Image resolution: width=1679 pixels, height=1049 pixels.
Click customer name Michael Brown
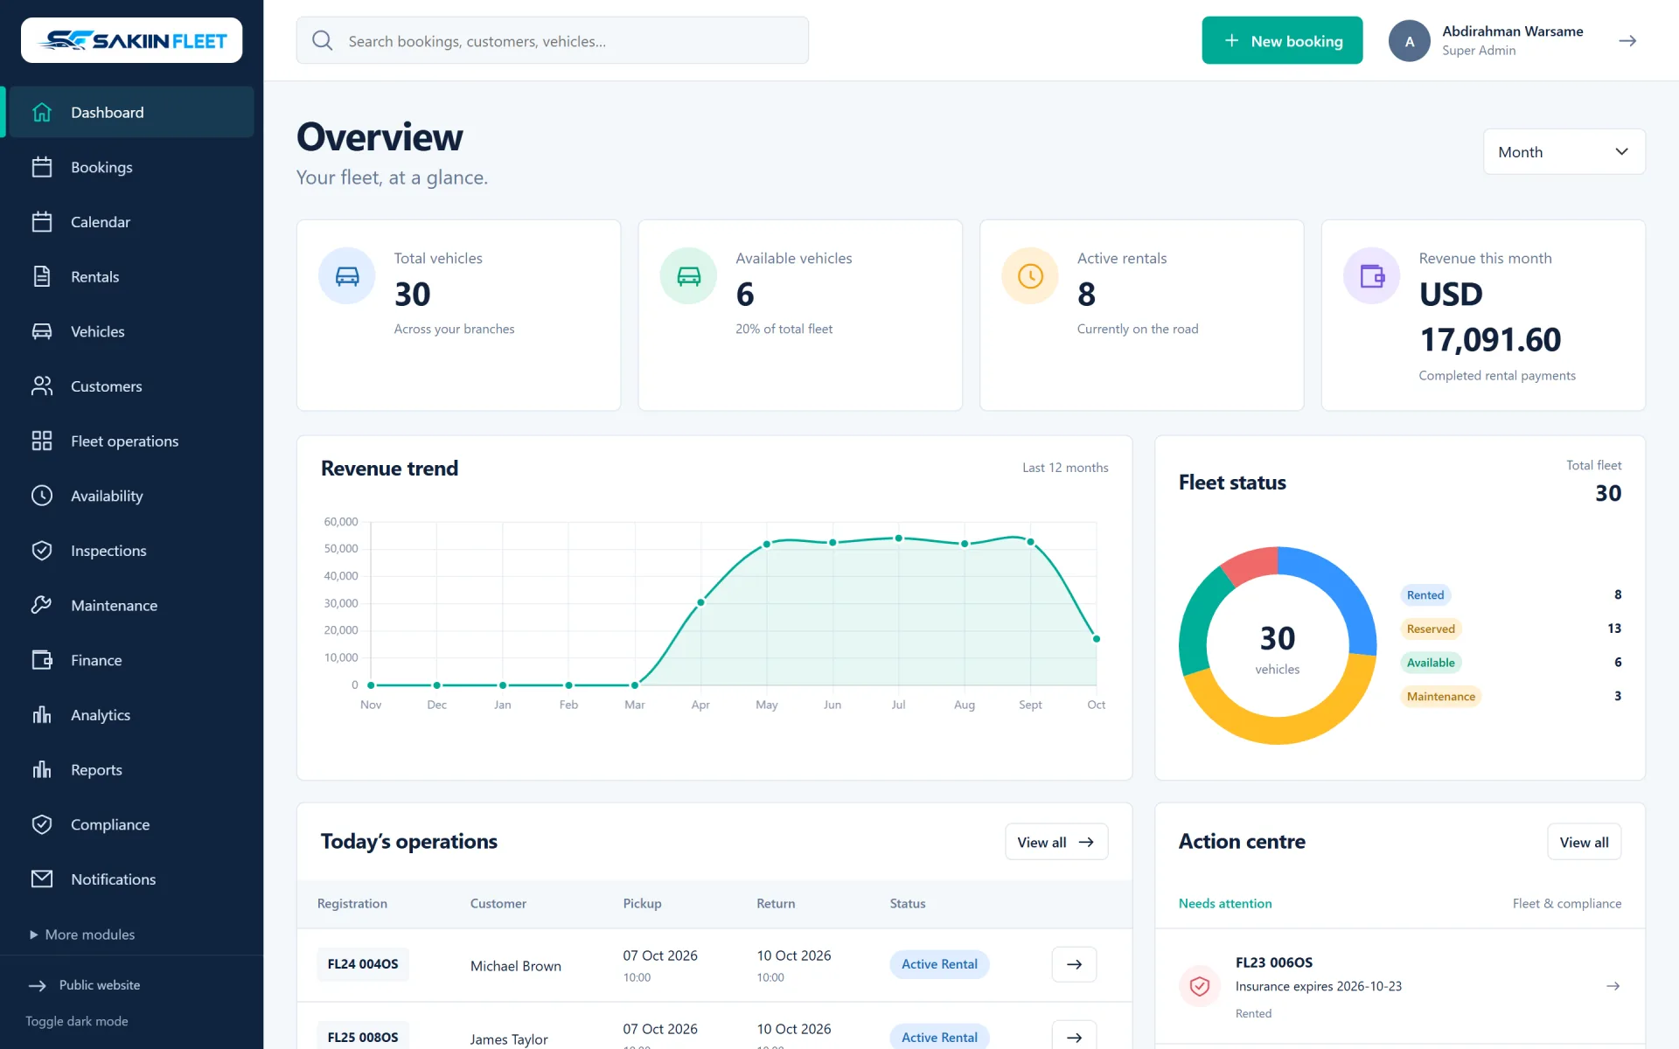[516, 966]
